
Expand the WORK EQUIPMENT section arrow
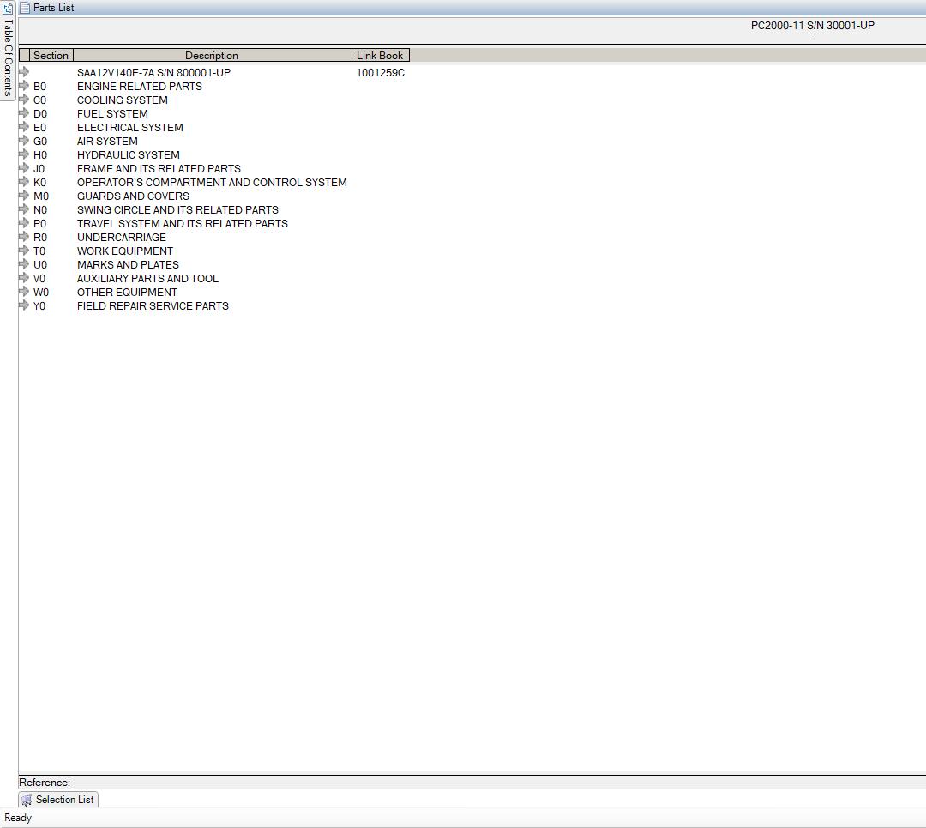point(24,251)
